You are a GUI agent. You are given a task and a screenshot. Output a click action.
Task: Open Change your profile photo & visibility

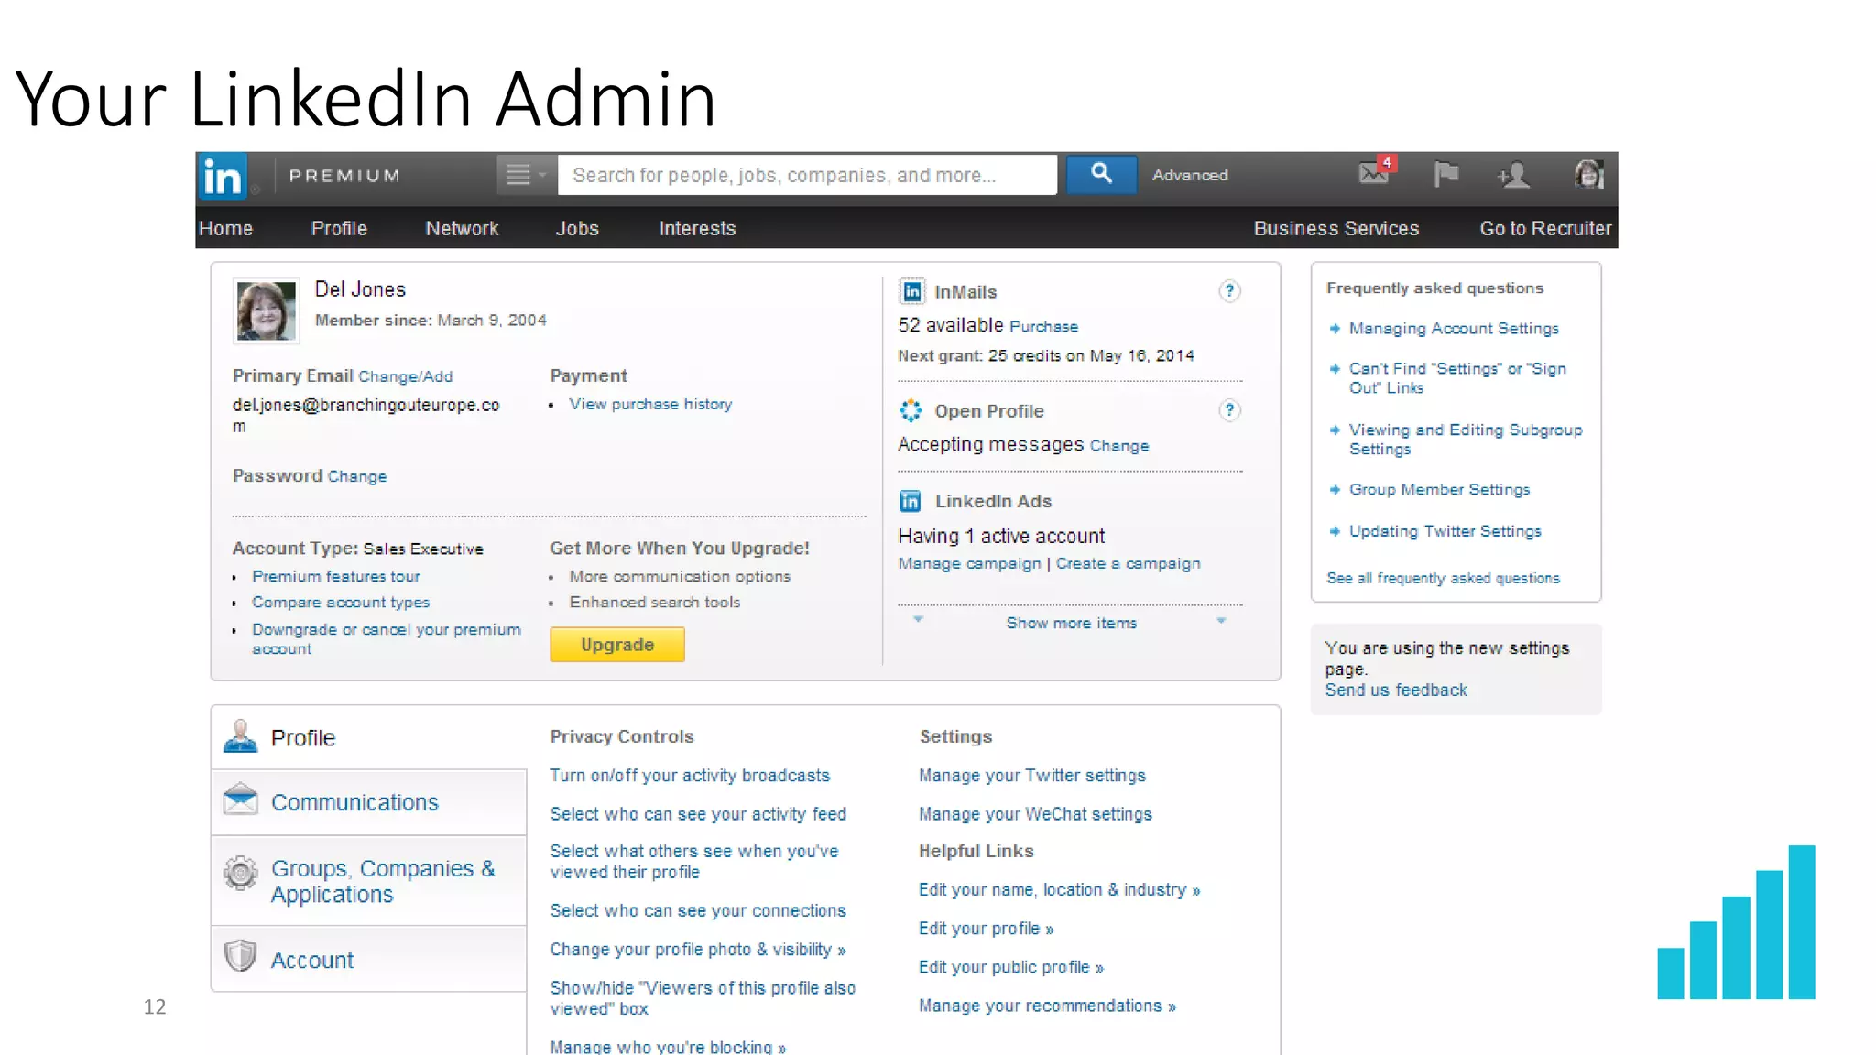click(698, 950)
